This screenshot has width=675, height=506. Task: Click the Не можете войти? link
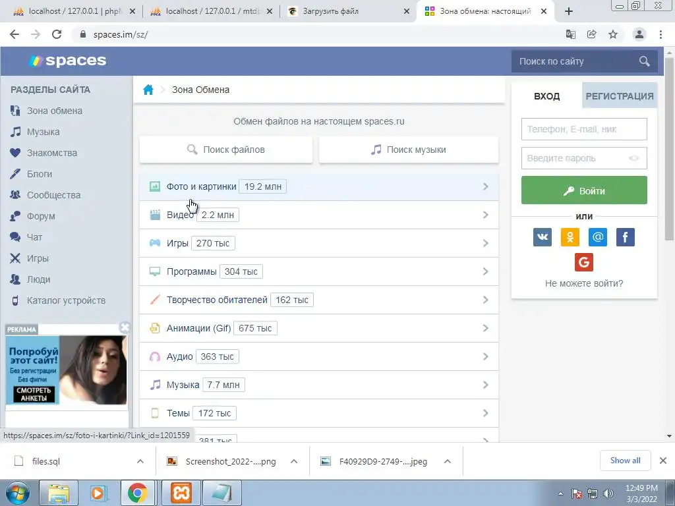click(x=584, y=283)
